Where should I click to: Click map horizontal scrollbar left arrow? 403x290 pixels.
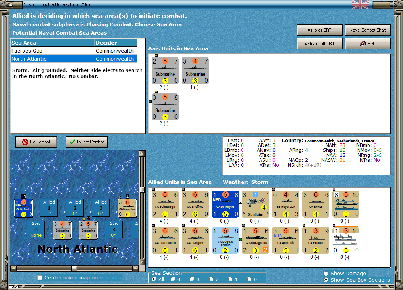coord(13,268)
